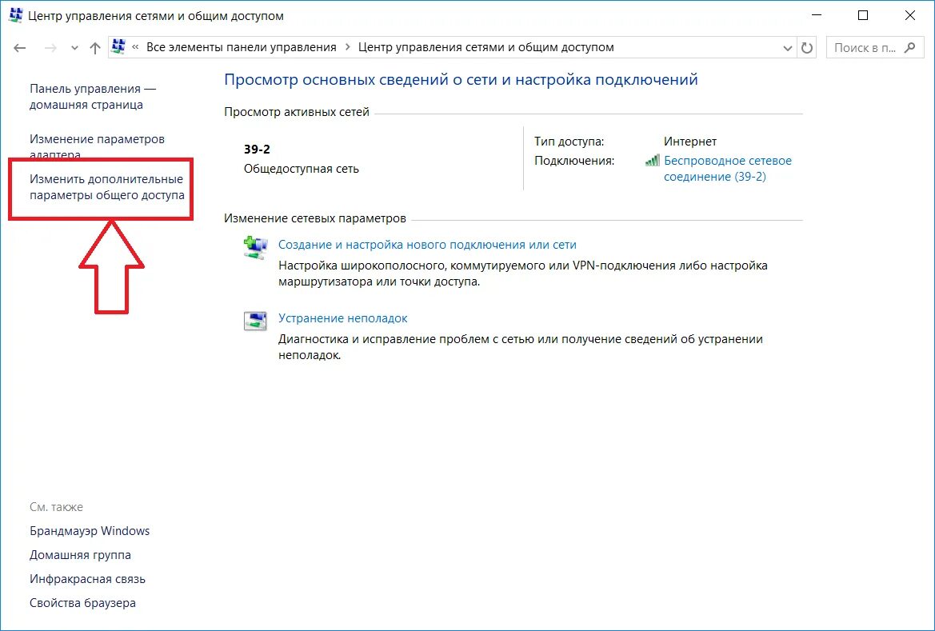This screenshot has height=631, width=935.
Task: Click the breadcrumb arrow after 'Все элементы панели управления'
Action: [x=348, y=47]
